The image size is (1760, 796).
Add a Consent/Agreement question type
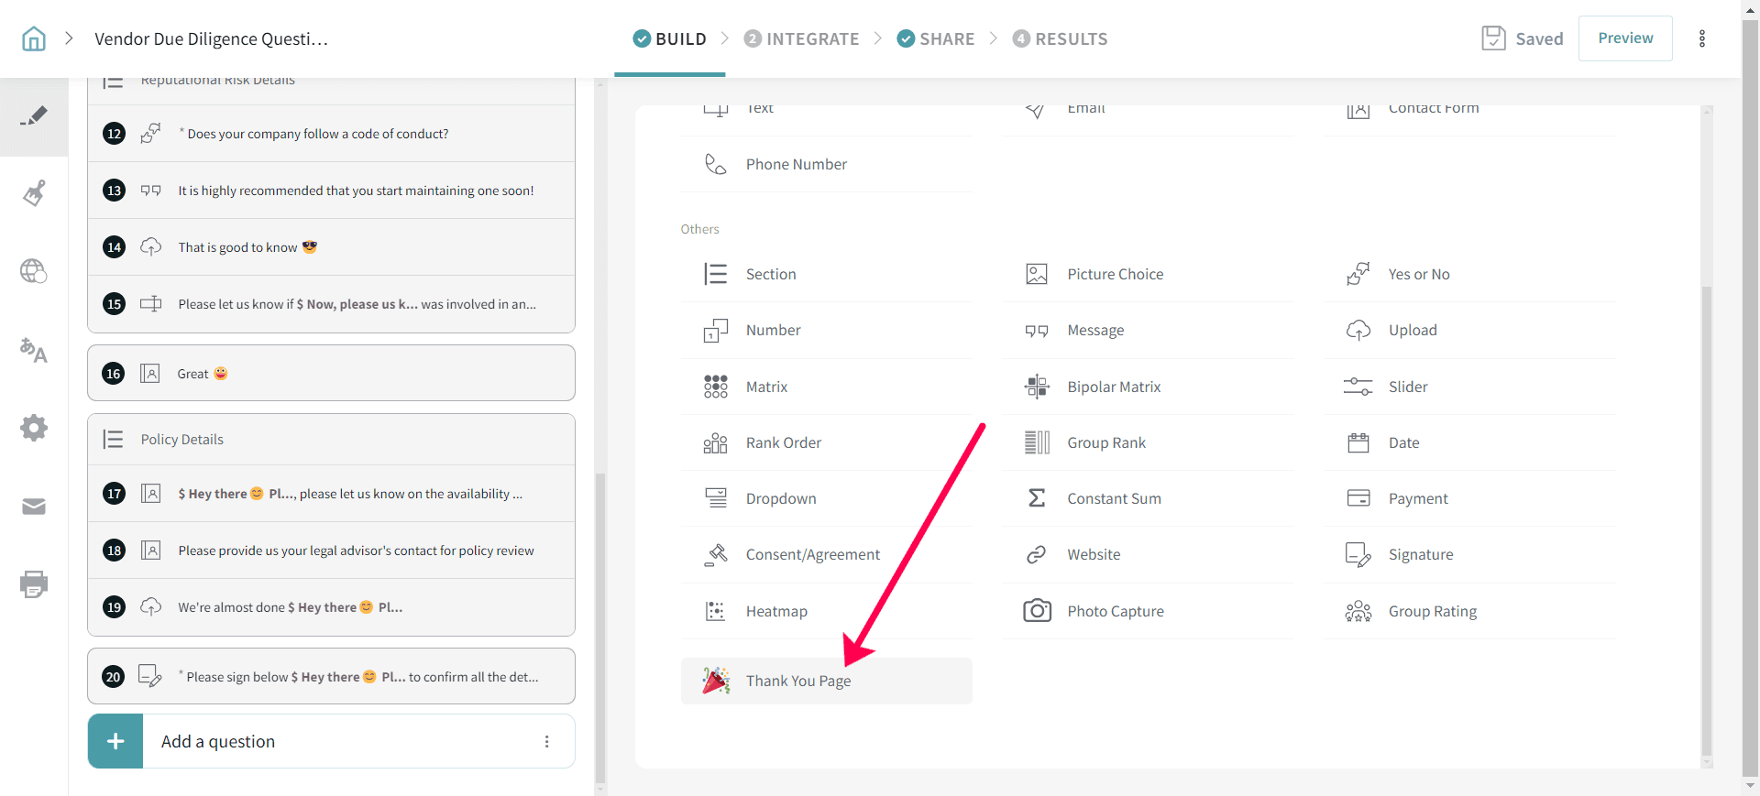(812, 555)
